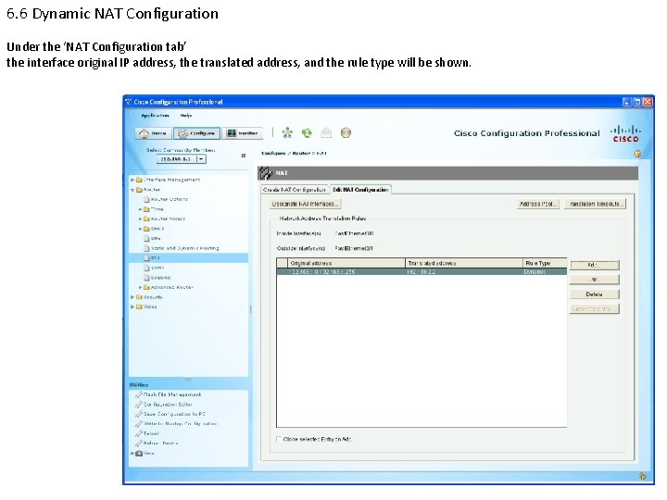667x500 pixels.
Task: Open the community member dropdown
Action: [x=201, y=159]
